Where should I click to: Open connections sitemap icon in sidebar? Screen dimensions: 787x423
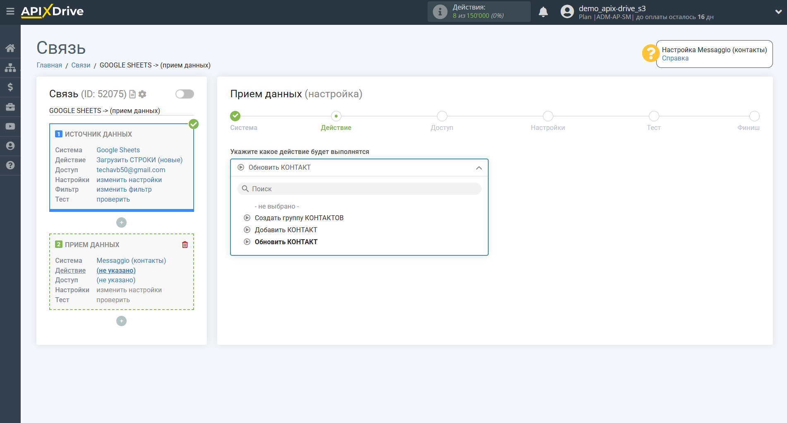[10, 67]
